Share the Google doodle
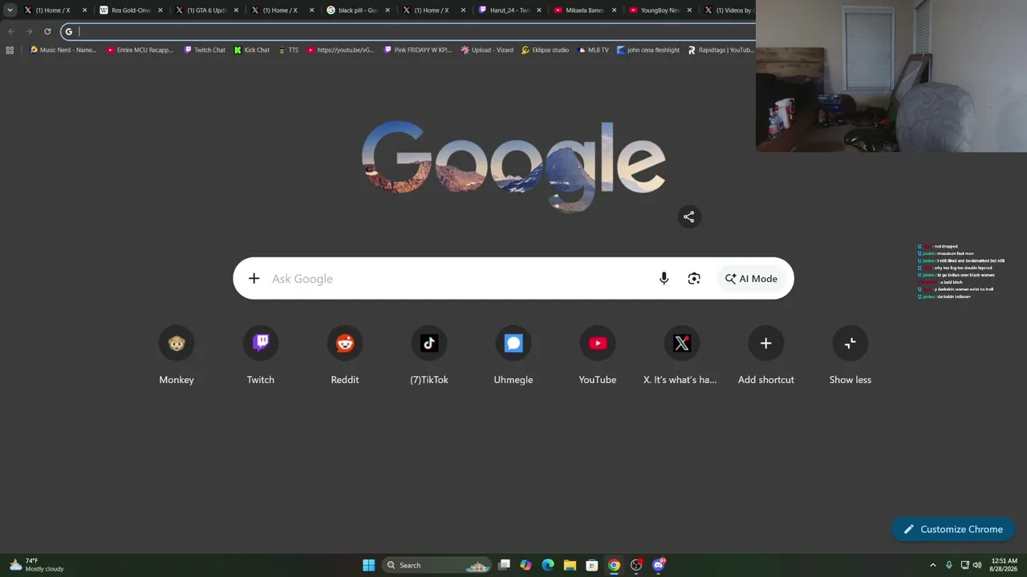 tap(688, 216)
